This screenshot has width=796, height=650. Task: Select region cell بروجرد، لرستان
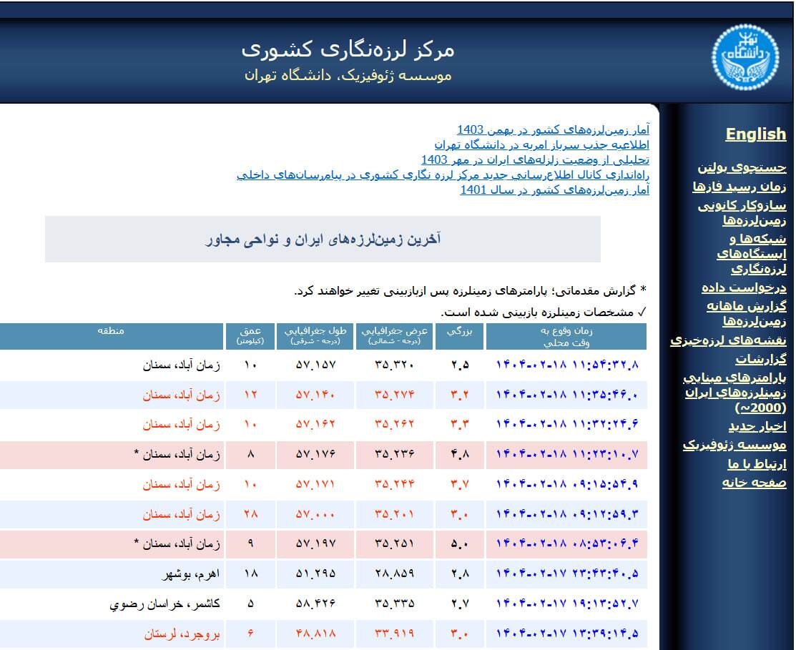pyautogui.click(x=111, y=634)
